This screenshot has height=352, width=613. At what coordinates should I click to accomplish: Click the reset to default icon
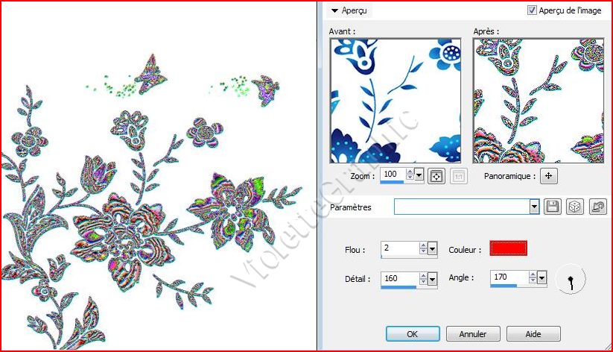click(597, 207)
